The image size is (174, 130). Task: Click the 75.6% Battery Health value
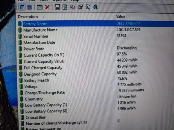point(122,78)
